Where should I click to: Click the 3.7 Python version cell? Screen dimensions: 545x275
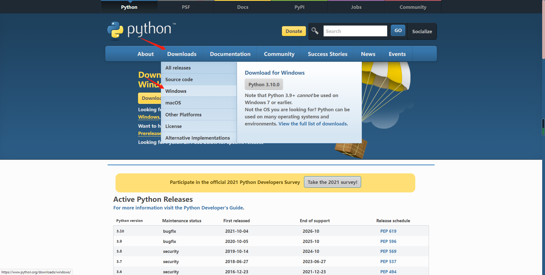click(119, 261)
